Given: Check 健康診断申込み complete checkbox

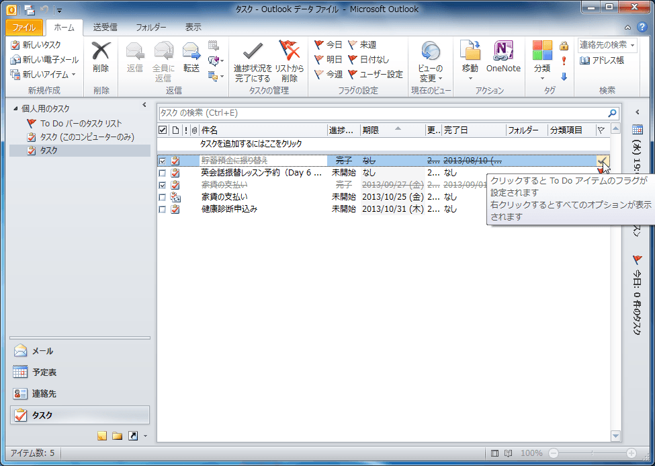Looking at the screenshot, I should coord(163,209).
